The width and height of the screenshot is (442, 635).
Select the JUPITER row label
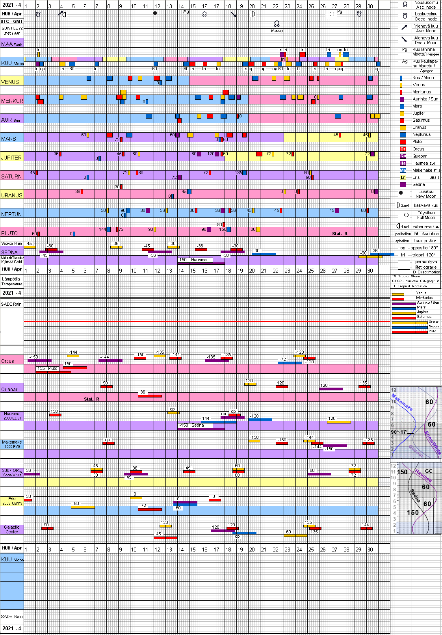(12, 157)
